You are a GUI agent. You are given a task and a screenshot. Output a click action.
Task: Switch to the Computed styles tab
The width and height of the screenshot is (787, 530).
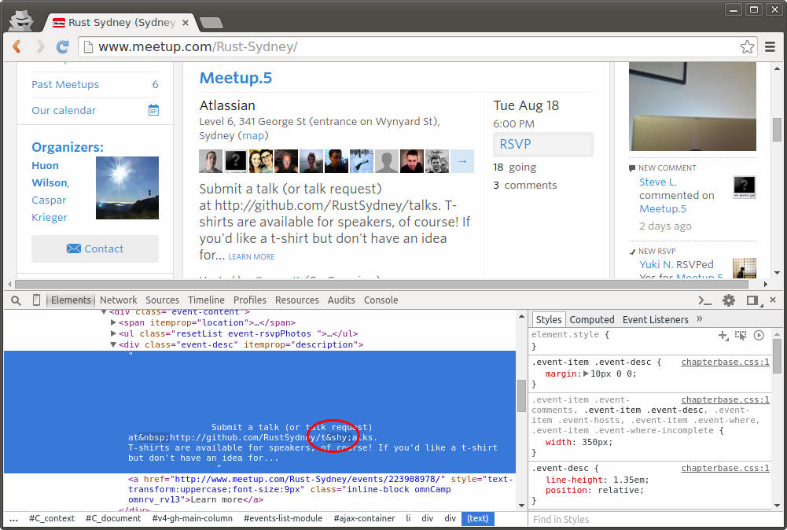click(x=592, y=320)
